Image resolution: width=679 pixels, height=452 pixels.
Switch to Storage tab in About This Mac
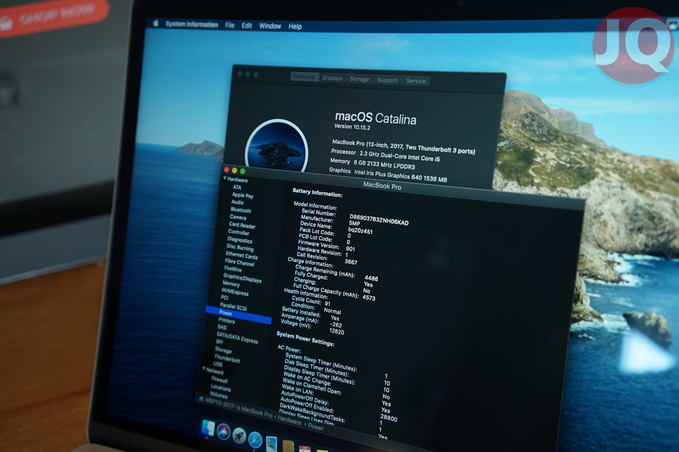point(359,79)
